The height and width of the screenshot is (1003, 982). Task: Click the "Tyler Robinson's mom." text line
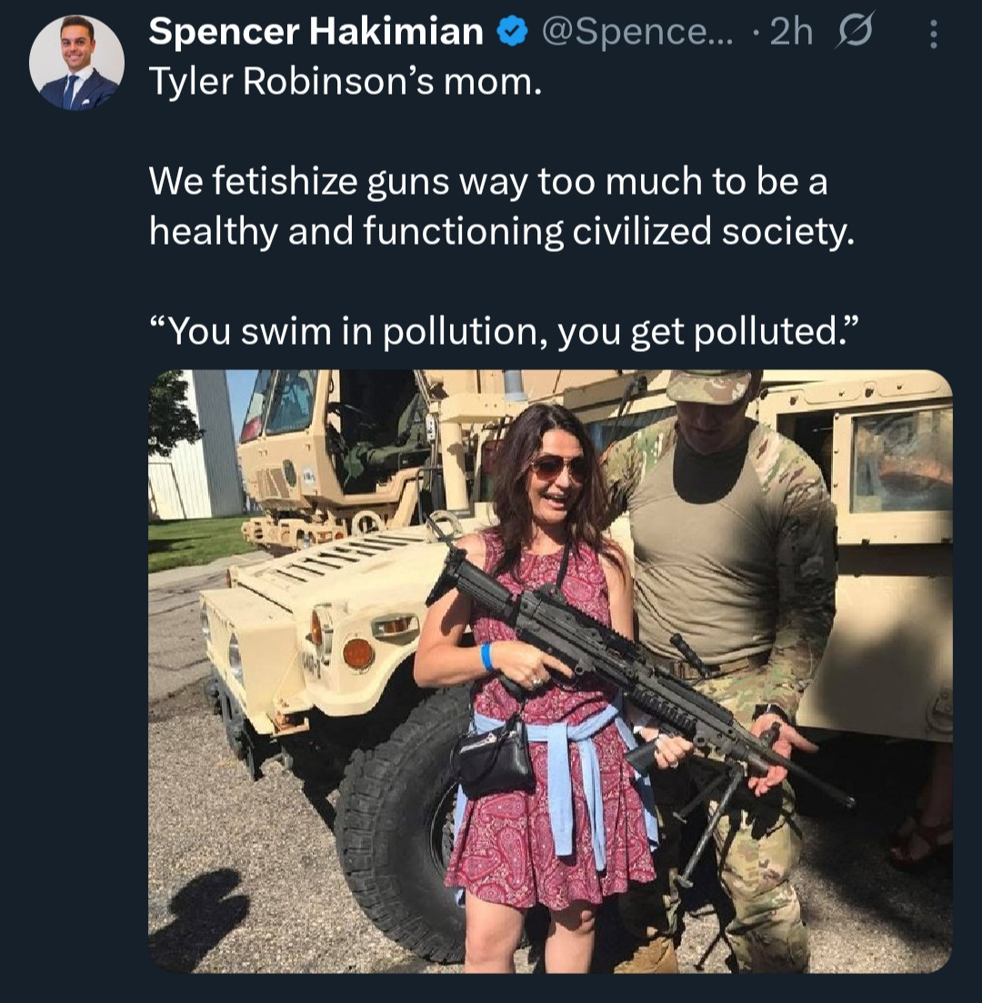pyautogui.click(x=345, y=84)
